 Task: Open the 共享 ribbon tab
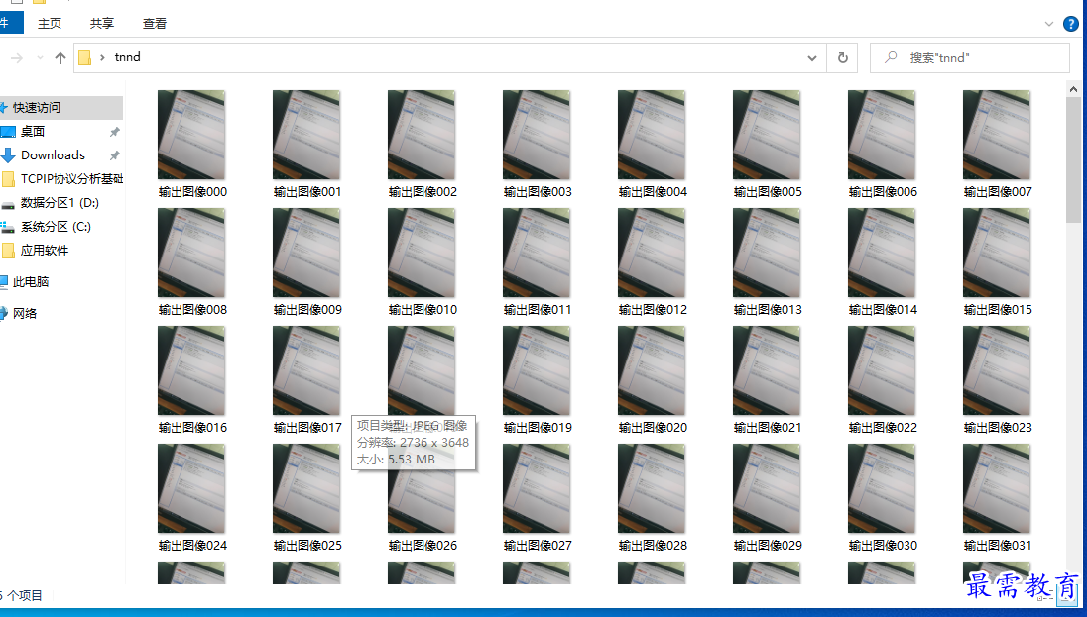tap(102, 23)
